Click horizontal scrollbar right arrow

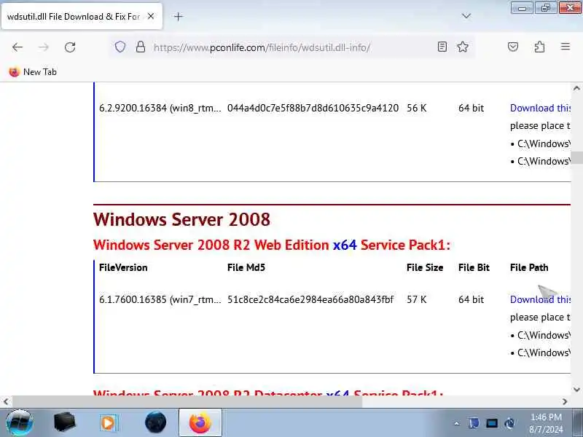pyautogui.click(x=565, y=401)
